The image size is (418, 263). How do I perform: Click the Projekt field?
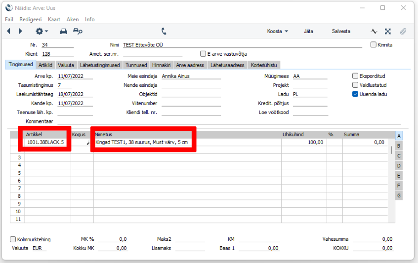(310, 85)
